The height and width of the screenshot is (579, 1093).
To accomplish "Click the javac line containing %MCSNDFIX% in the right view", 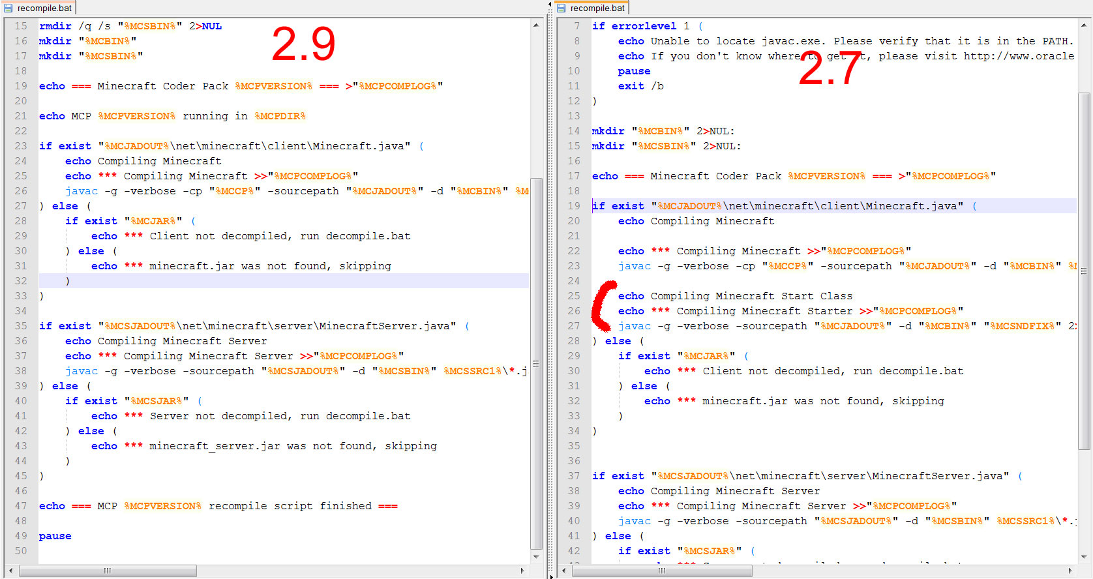I will (847, 326).
